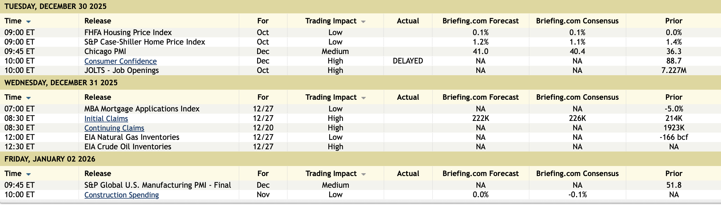Click Time sort arrow under Wednesday, December 31
The image size is (721, 205).
(x=28, y=98)
